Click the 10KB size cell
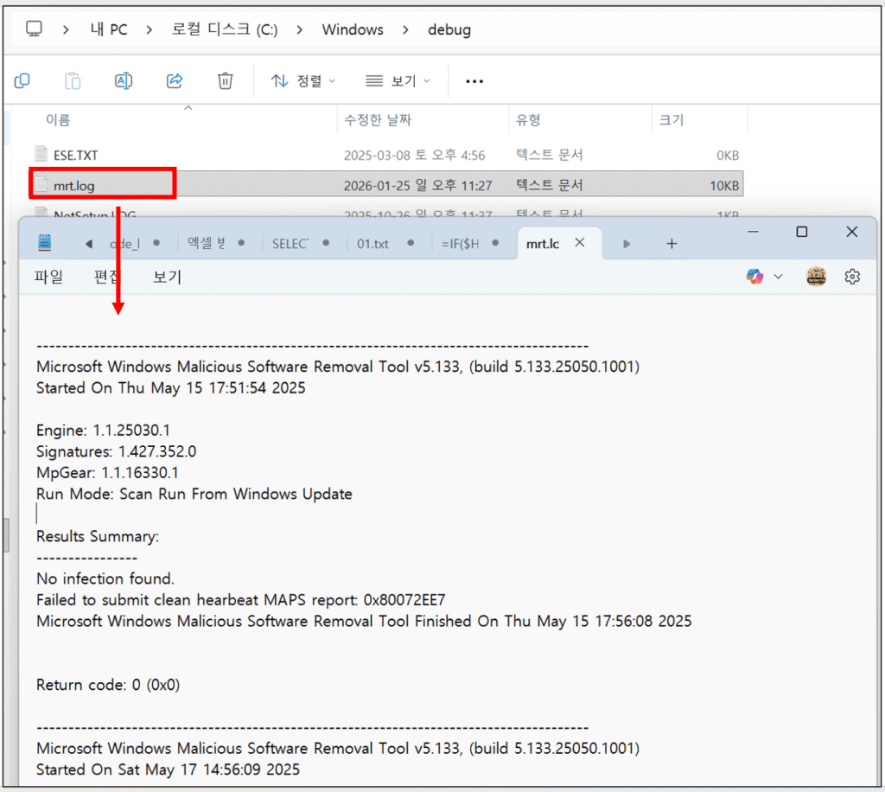 coord(724,186)
